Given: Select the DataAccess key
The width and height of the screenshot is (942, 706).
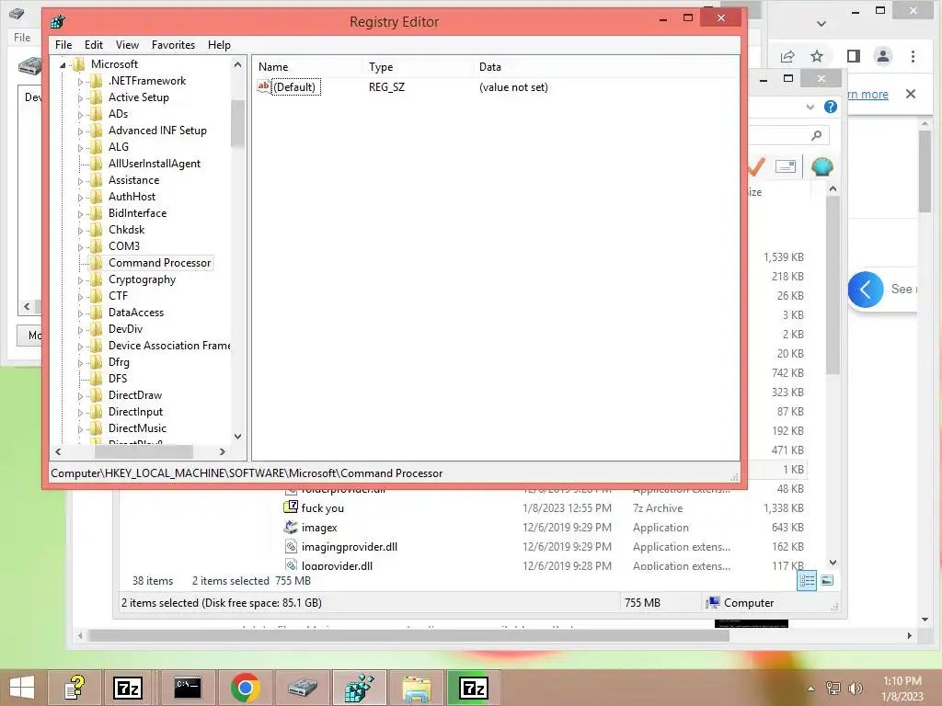Looking at the screenshot, I should [x=136, y=313].
